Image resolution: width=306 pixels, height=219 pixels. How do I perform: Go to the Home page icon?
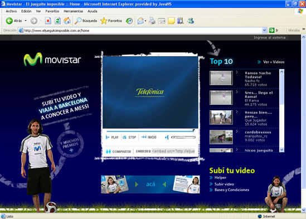pyautogui.click(x=67, y=21)
